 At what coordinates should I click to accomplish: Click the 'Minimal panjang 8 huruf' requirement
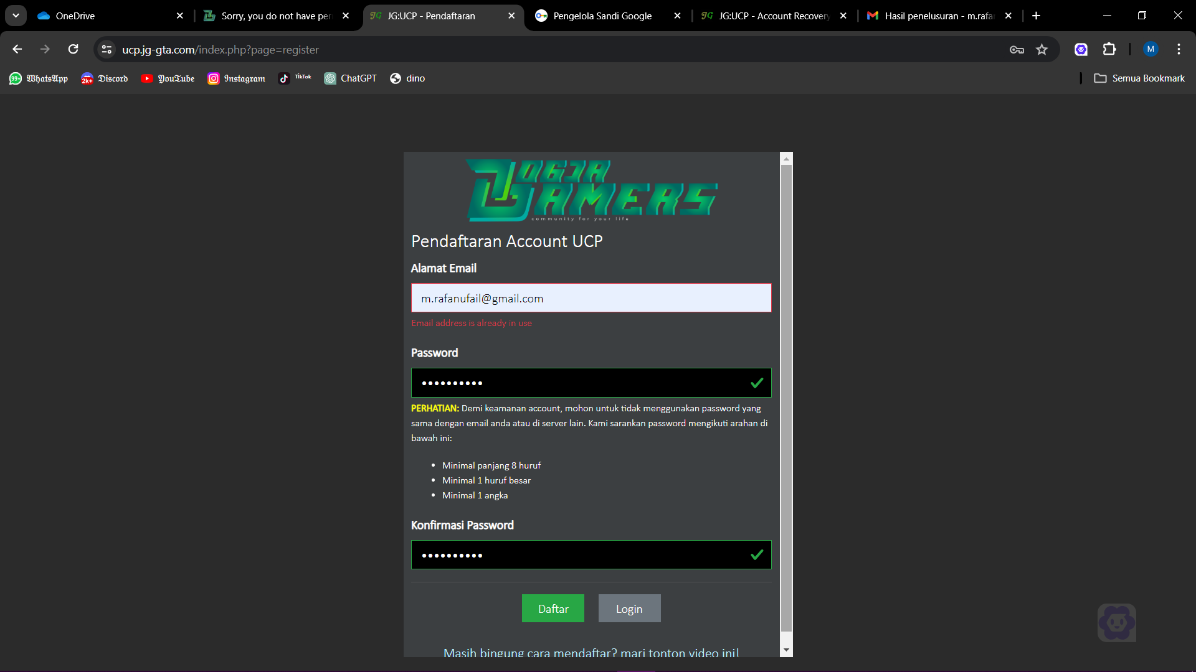(491, 465)
